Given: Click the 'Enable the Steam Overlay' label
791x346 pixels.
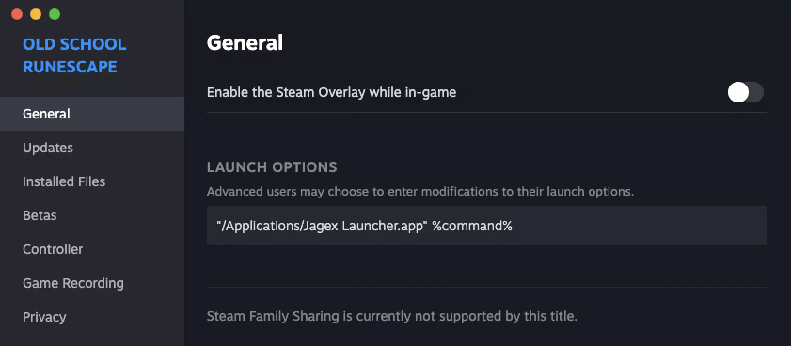Looking at the screenshot, I should (332, 92).
